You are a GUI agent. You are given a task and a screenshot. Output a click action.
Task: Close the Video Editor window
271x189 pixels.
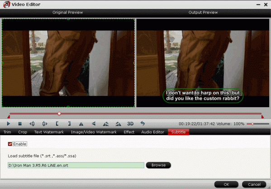tap(266, 5)
